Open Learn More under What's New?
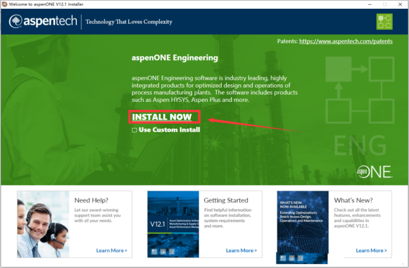Screen dimensions: 409x268 371,250
